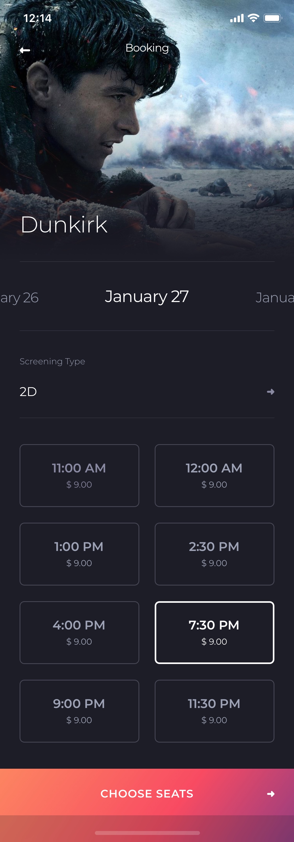Tap the cellular signal bars icon
Image resolution: width=294 pixels, height=842 pixels.
(237, 18)
